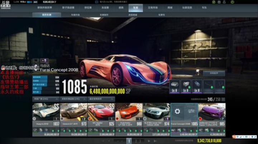The width and height of the screenshot is (258, 144).
Task: Open the shop (商城) main tab
Action: (x=170, y=8)
